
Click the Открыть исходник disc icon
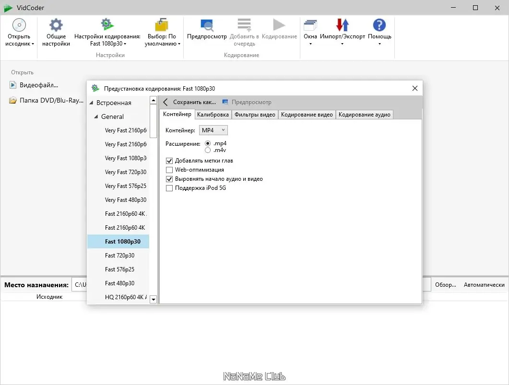coord(19,25)
